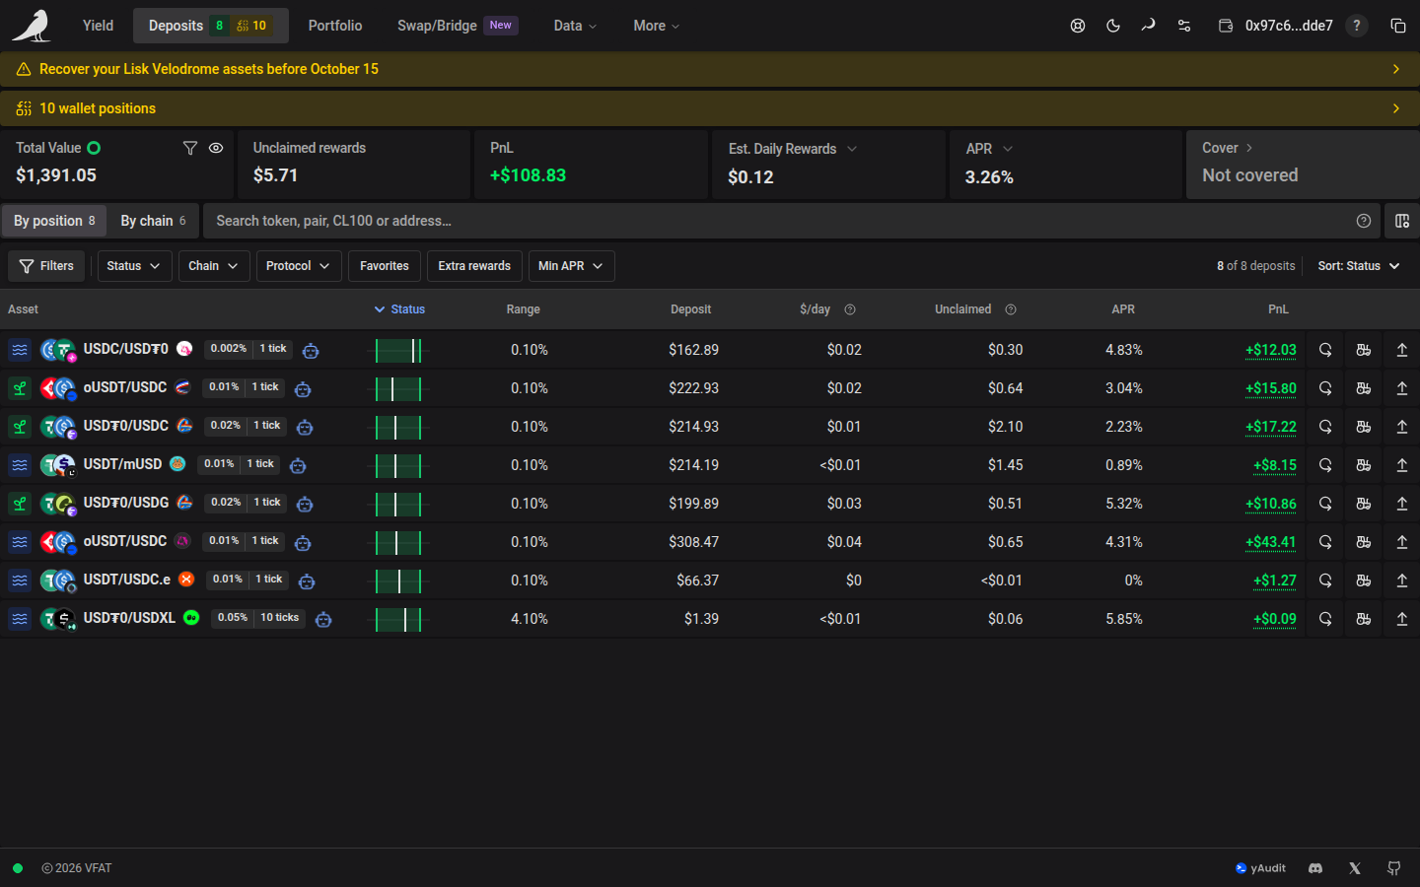Viewport: 1420px width, 887px height.
Task: Expand the Data menu
Action: 576,26
